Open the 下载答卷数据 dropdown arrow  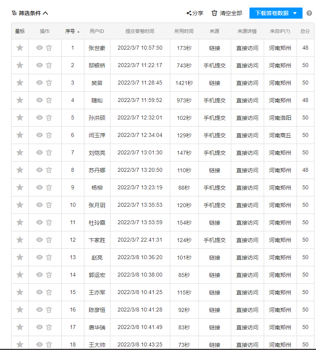pos(295,13)
